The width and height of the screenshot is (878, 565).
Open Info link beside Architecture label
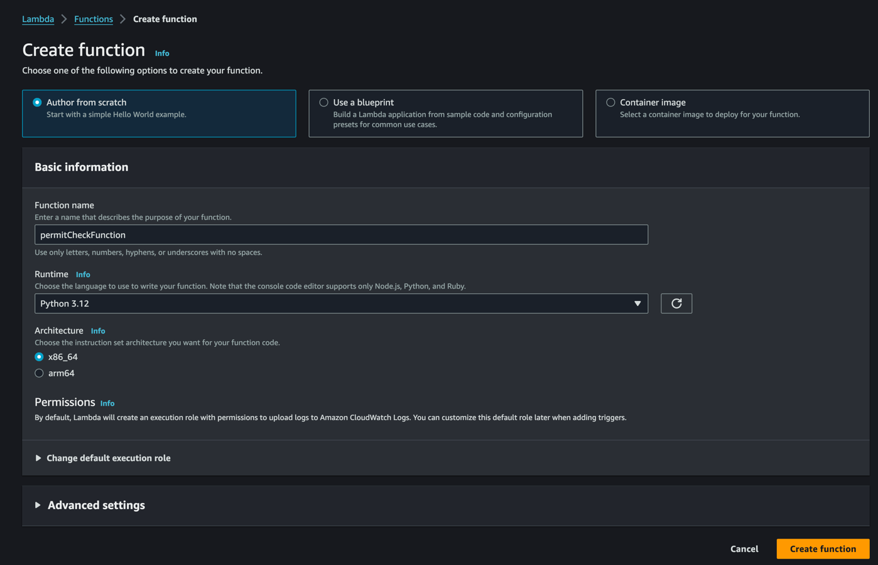click(98, 331)
